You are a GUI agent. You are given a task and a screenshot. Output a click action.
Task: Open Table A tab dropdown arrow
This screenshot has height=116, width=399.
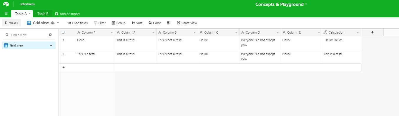[30, 14]
